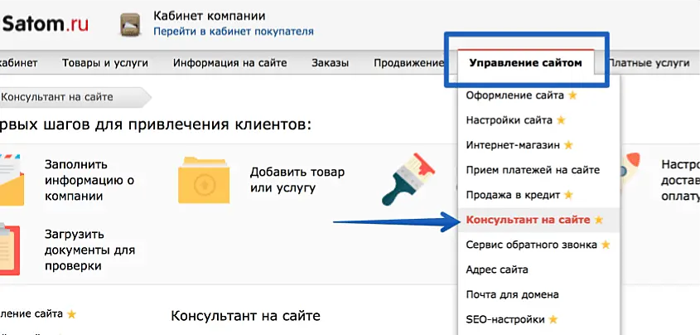The width and height of the screenshot is (700, 335).
Task: Click star icon next to Интернет-магазин
Action: (568, 145)
